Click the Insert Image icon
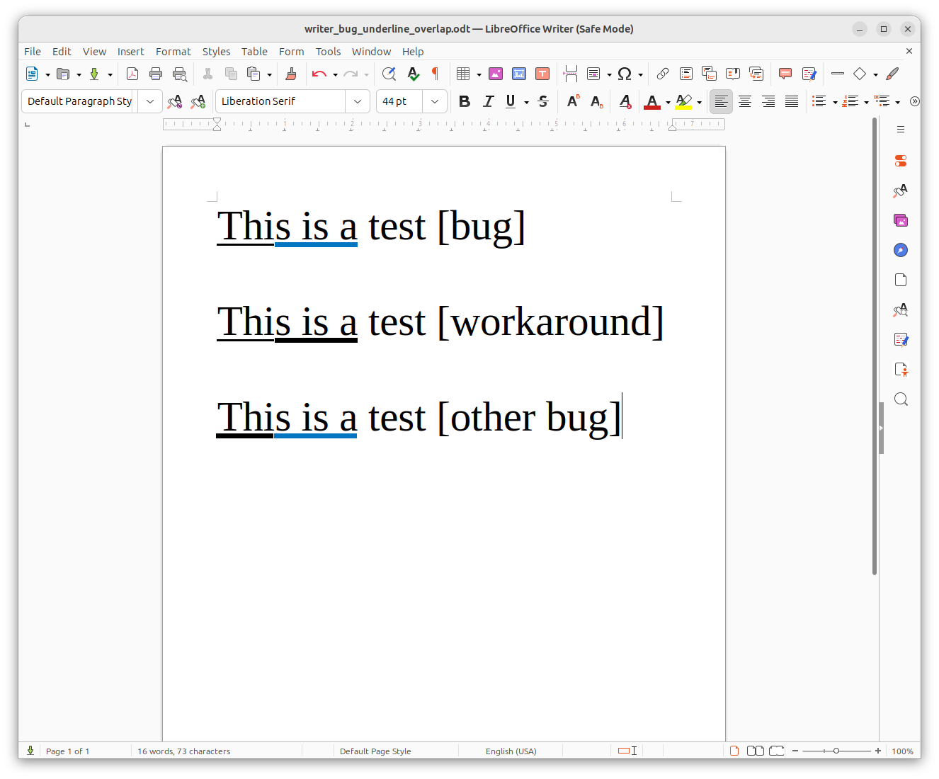The height and width of the screenshot is (779, 939). point(496,74)
